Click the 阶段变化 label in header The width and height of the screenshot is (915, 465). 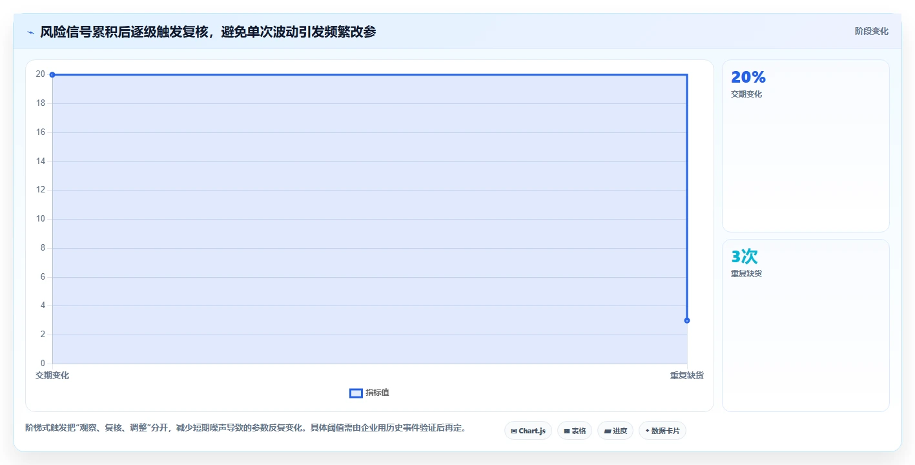(871, 31)
